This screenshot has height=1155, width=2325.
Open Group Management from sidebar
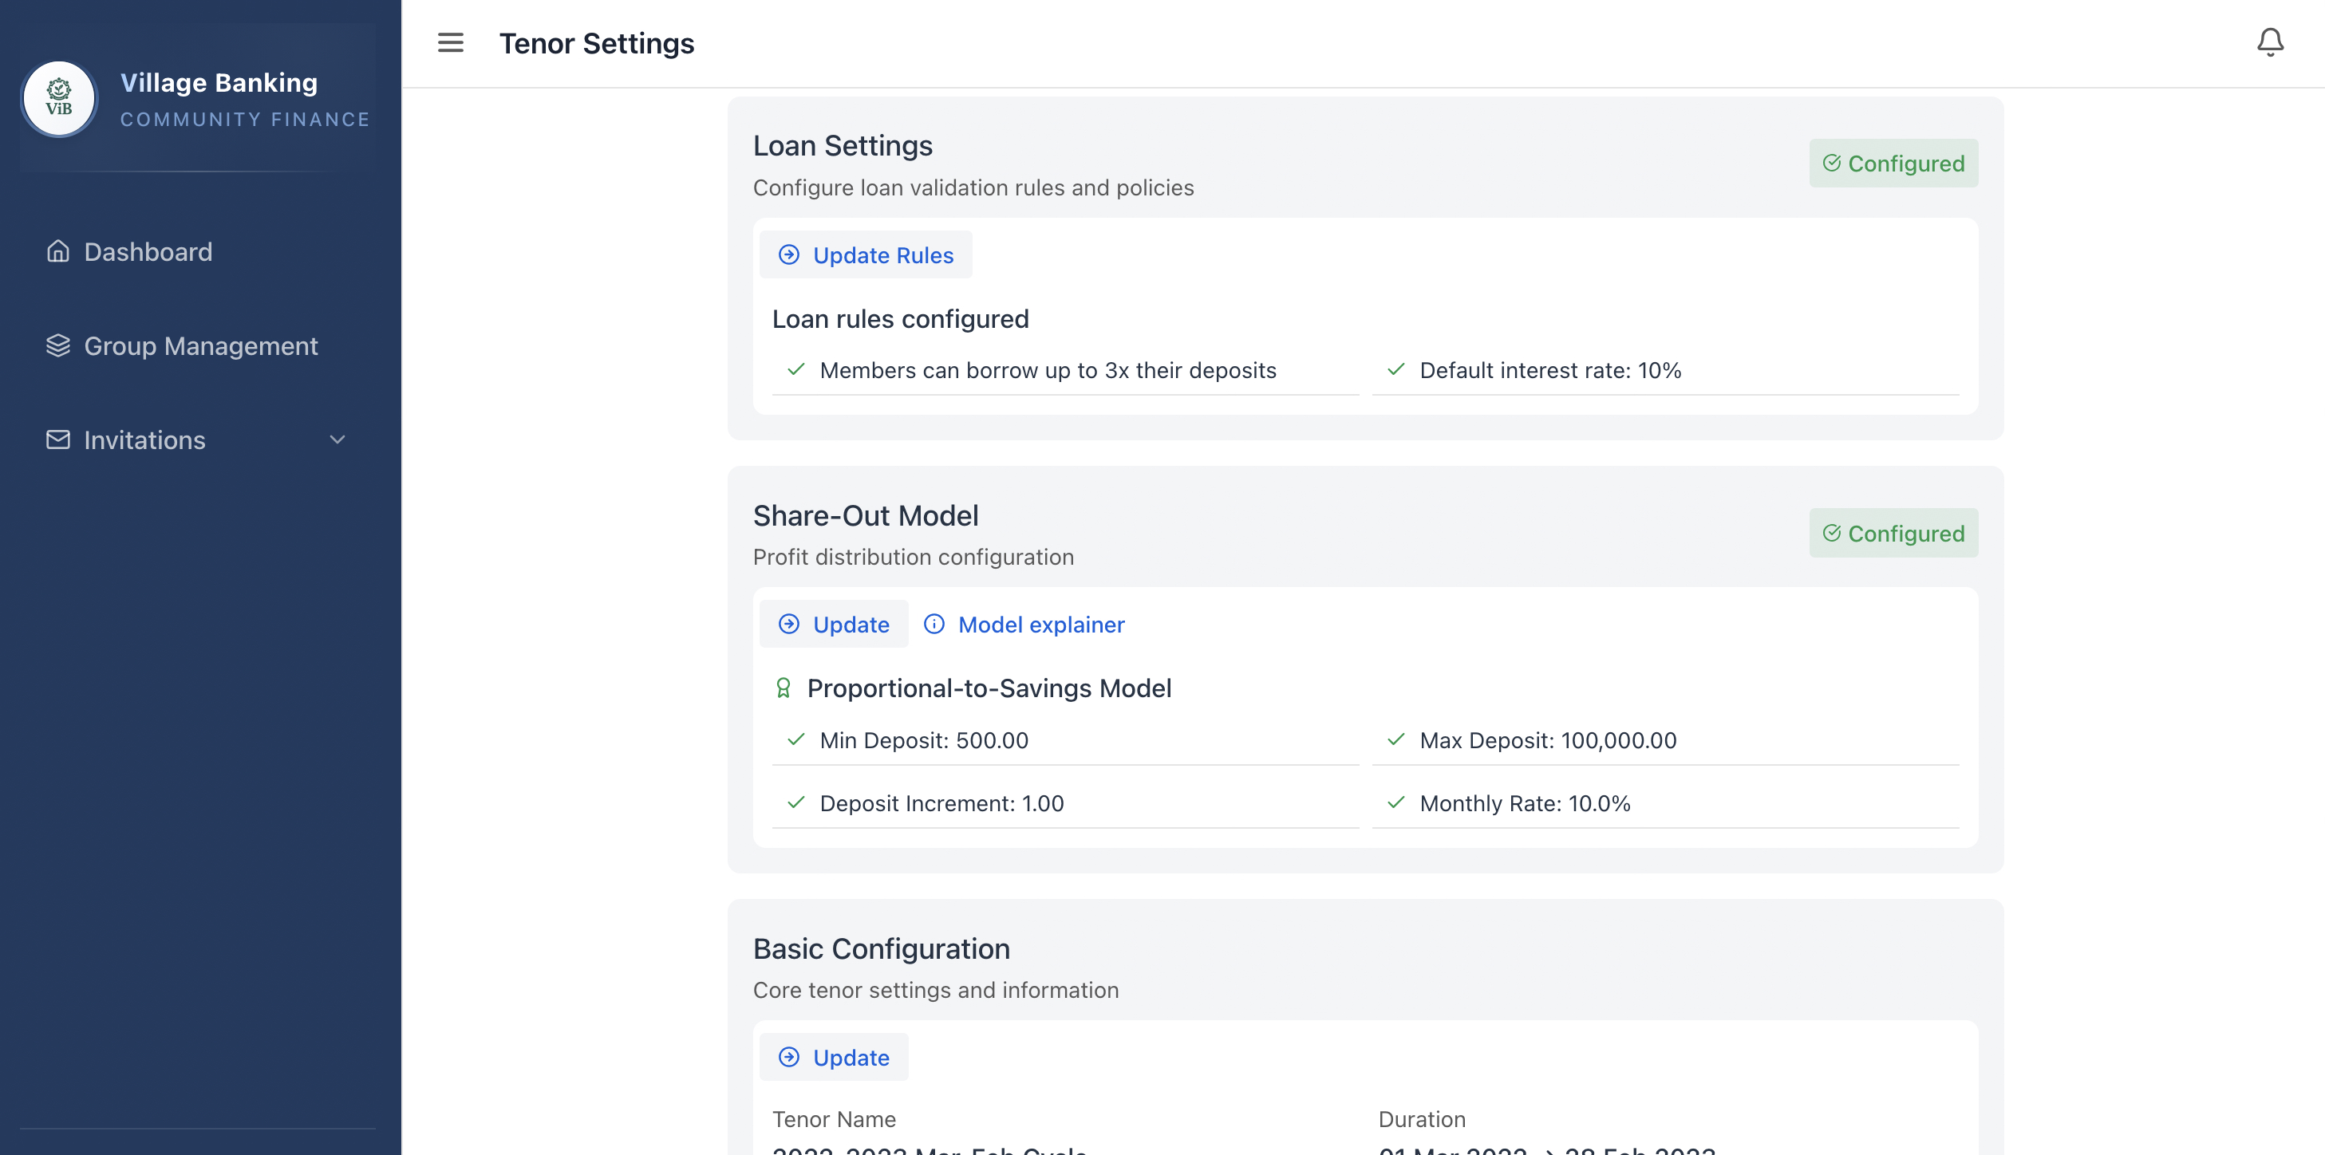click(x=200, y=345)
